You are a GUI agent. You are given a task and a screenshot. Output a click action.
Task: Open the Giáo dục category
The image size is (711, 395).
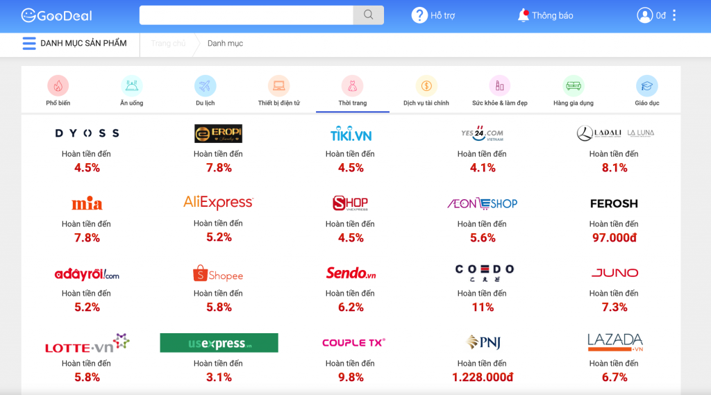point(646,86)
